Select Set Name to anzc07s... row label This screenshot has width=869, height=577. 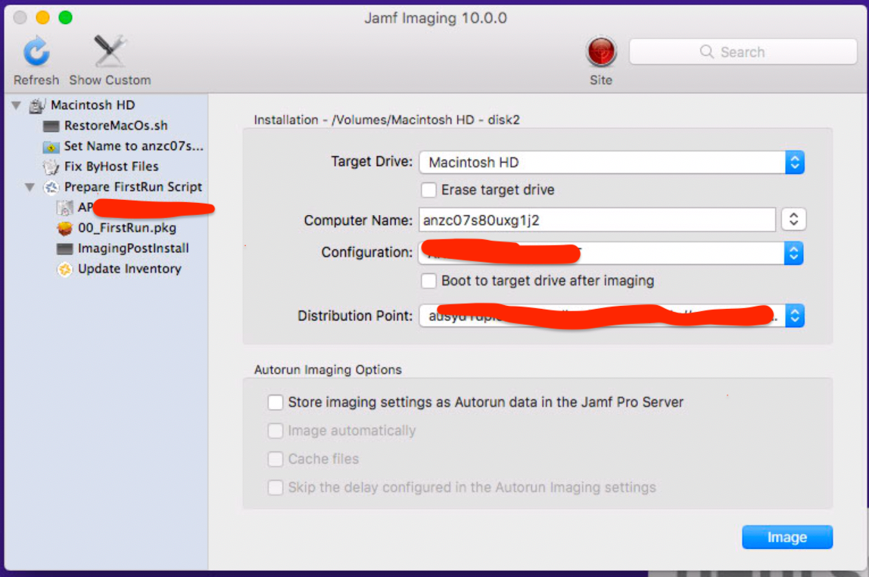pos(133,146)
